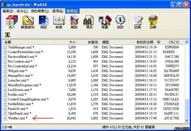Show archive 資訊 (Info) icon
The image size is (191, 131).
click(120, 22)
